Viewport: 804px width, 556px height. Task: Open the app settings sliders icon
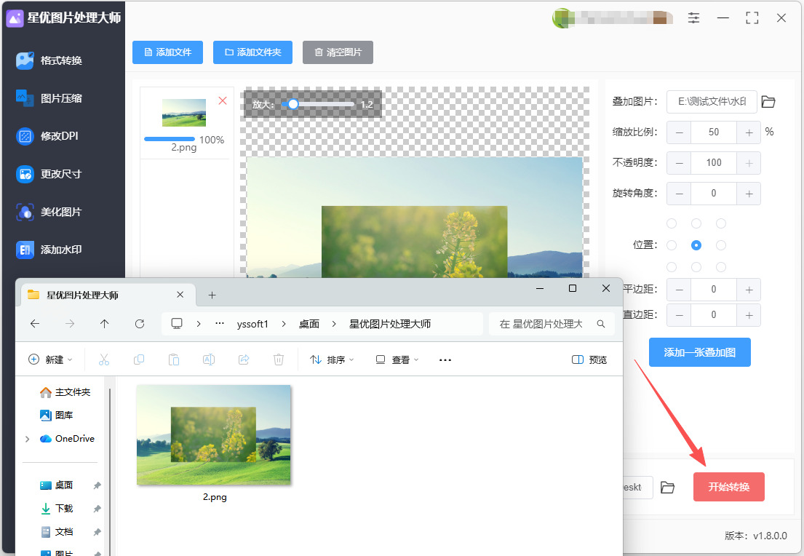tap(693, 18)
